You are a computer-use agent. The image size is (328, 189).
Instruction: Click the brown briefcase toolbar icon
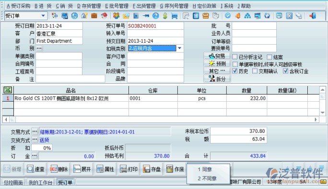point(94,16)
